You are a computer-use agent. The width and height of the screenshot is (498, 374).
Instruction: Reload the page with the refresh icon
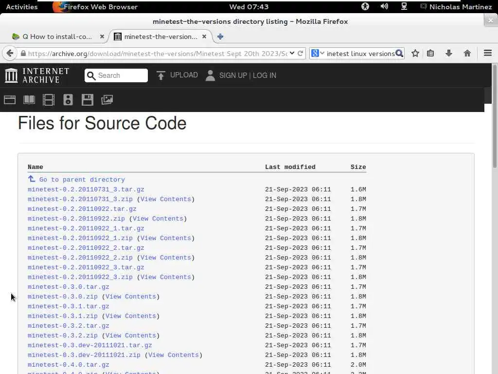pyautogui.click(x=300, y=53)
